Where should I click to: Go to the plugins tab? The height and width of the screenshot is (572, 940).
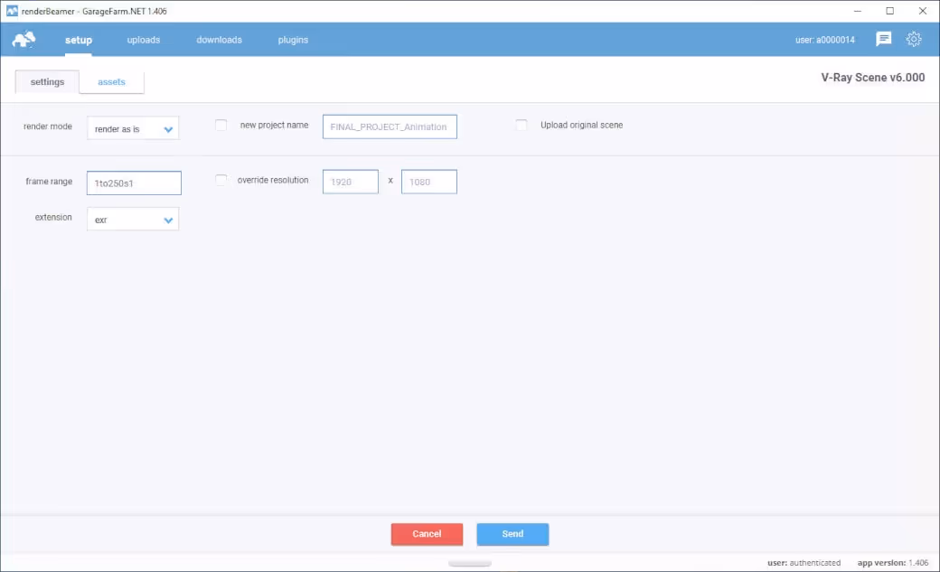[293, 40]
